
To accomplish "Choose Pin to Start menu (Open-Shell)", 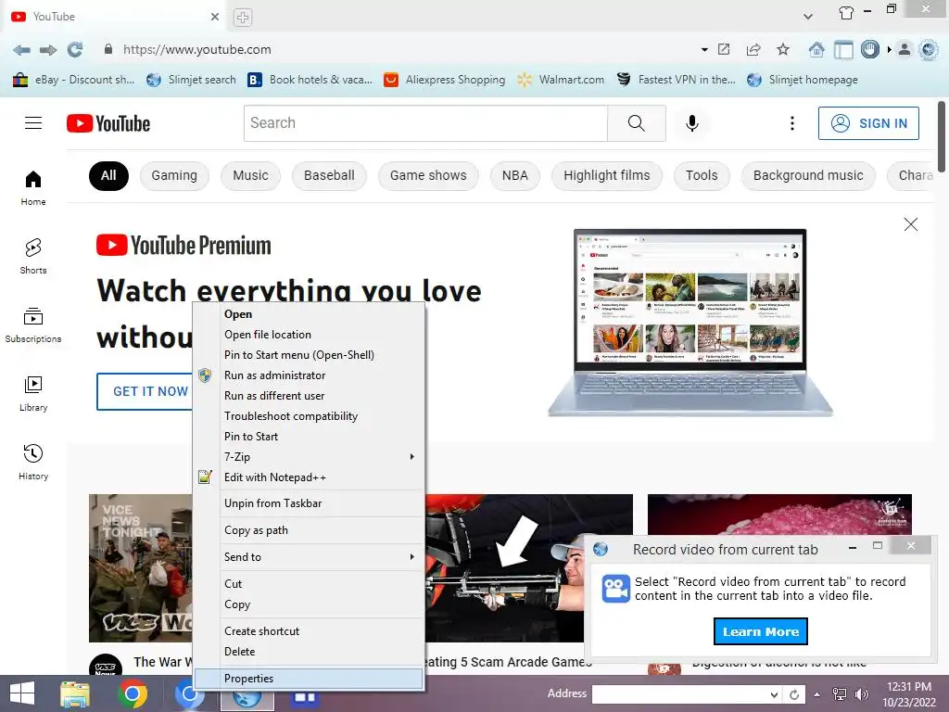I will tap(310, 355).
